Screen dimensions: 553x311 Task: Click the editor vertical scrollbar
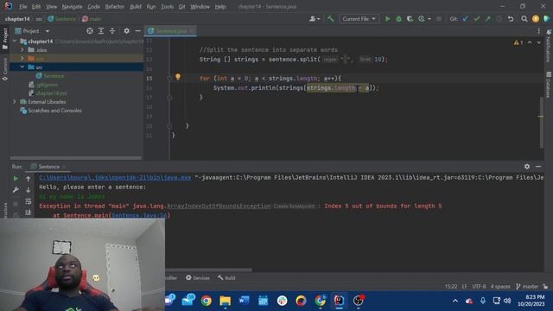542,122
